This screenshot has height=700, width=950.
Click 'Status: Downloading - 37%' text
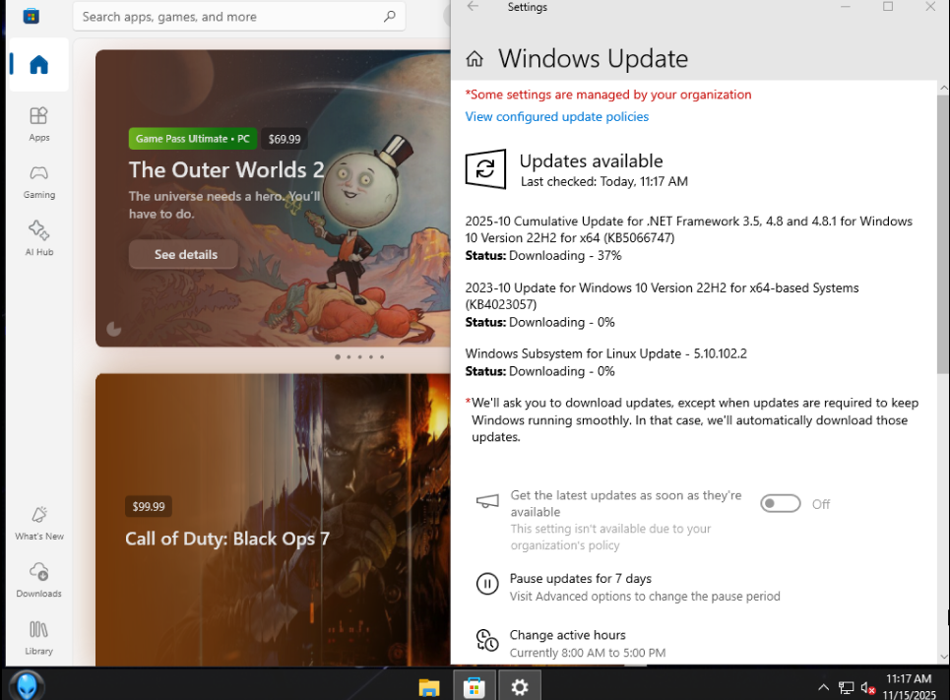click(542, 255)
